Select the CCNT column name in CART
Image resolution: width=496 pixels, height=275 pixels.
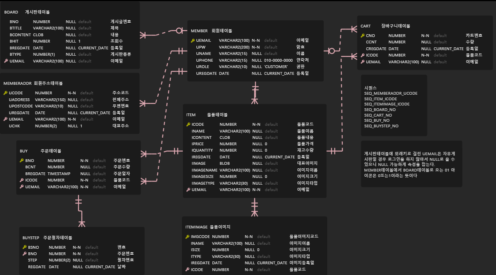(x=371, y=42)
